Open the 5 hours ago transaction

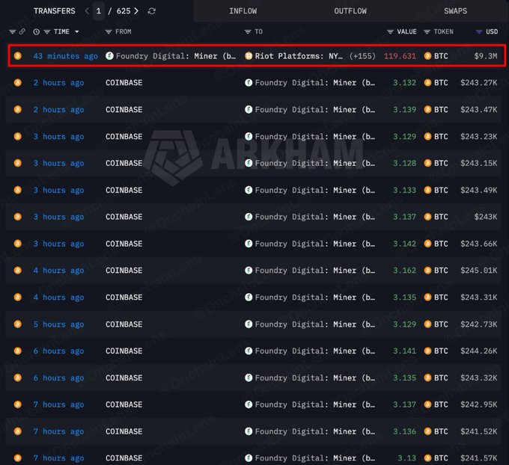pos(58,324)
